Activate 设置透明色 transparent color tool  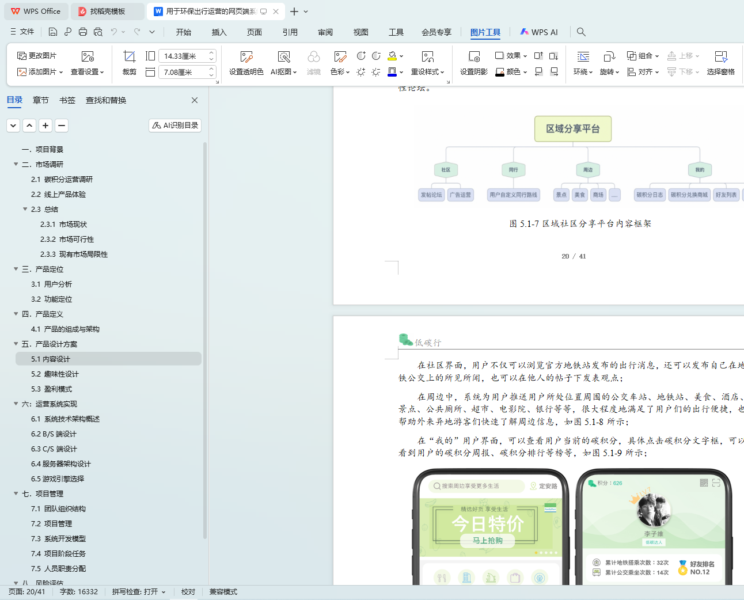pos(246,63)
